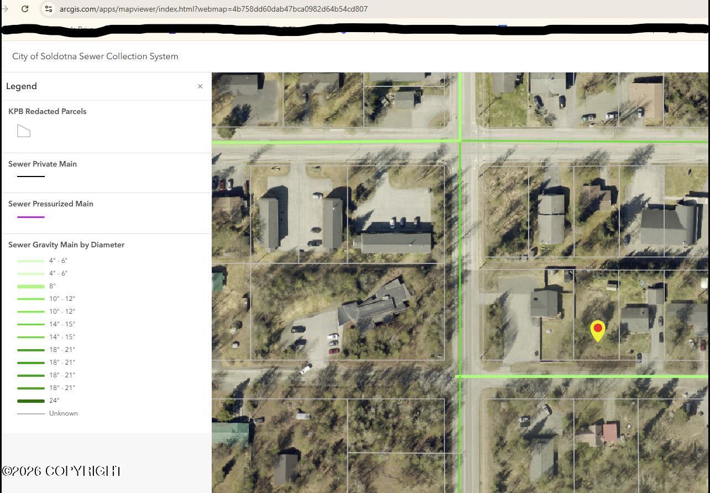Click the Sewer Gravity Main by Diameter heading
This screenshot has height=493, width=710.
pos(66,245)
